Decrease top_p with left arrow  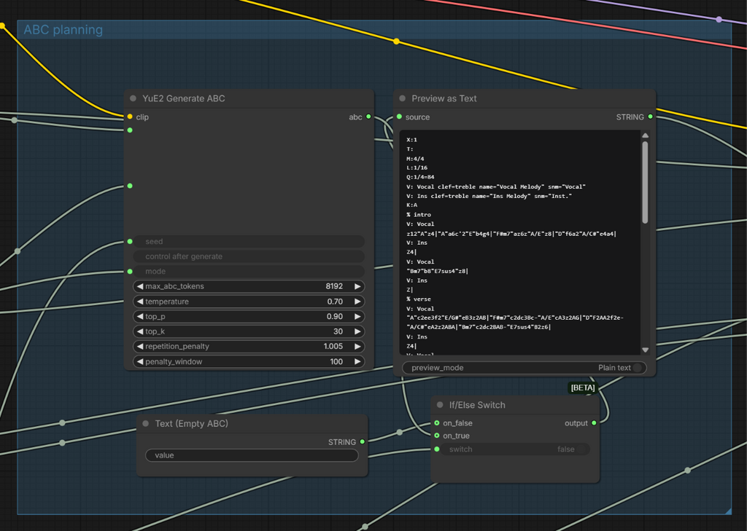(140, 316)
